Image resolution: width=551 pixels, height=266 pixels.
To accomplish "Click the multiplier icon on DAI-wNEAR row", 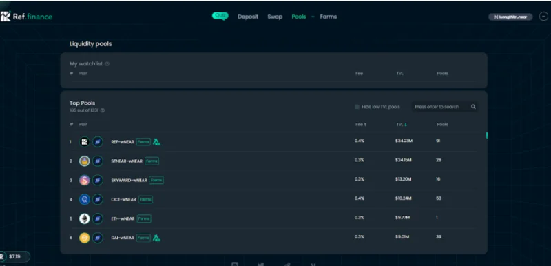I will pos(156,238).
